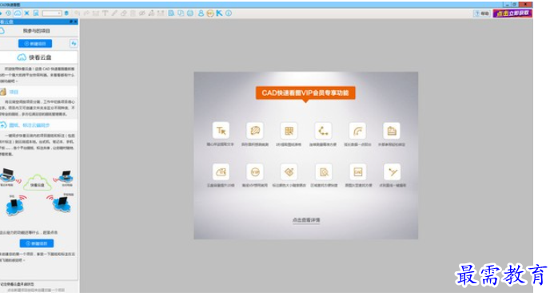The image size is (554, 300).
Task: Open the 帮助 help button
Action: point(482,14)
